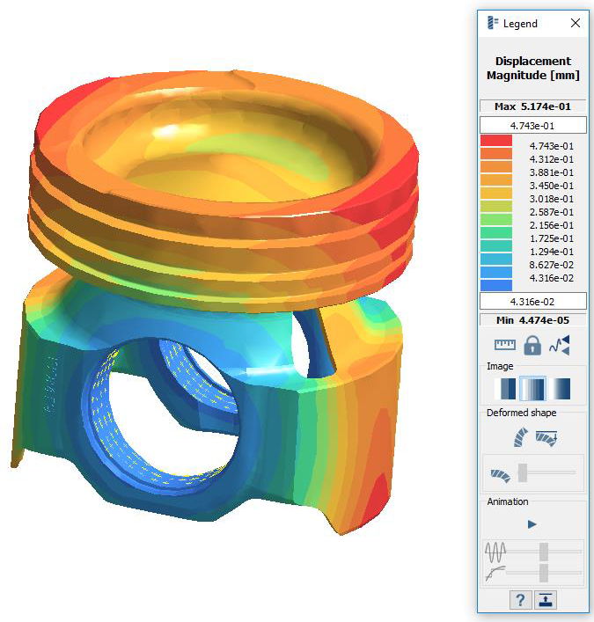594x622 pixels.
Task: Select the stepped banded image style
Action: 505,388
